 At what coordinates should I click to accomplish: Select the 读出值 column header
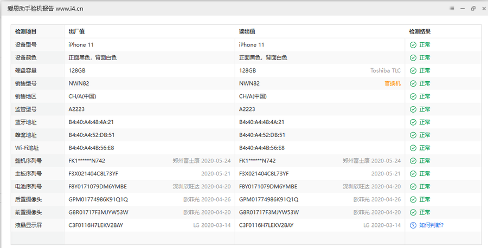pyautogui.click(x=247, y=31)
